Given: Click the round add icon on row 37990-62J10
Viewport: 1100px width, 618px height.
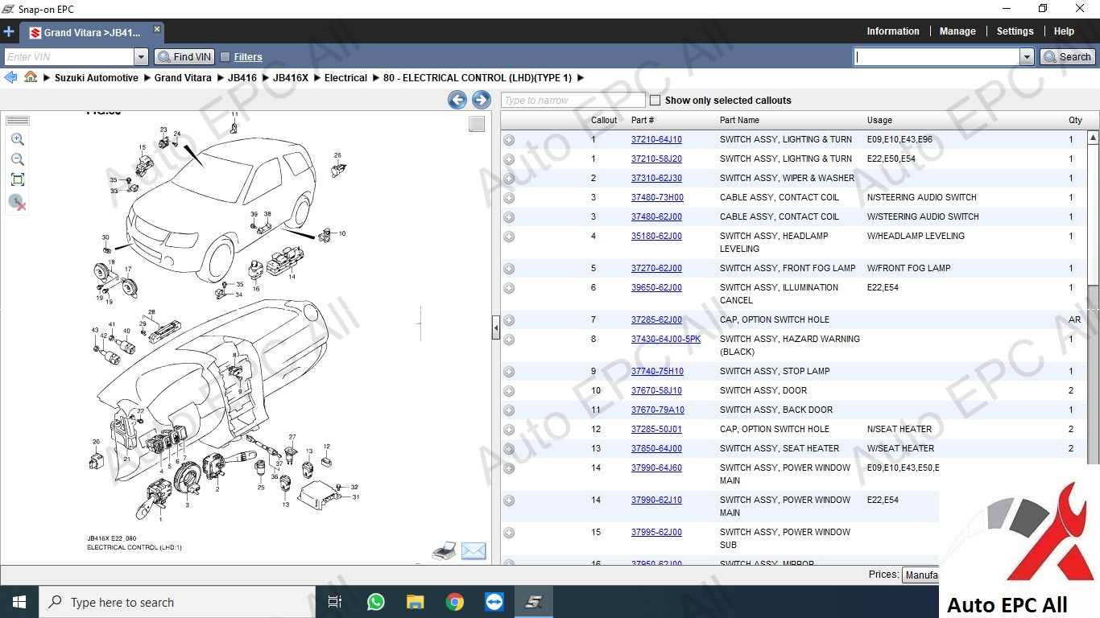Looking at the screenshot, I should click(509, 501).
